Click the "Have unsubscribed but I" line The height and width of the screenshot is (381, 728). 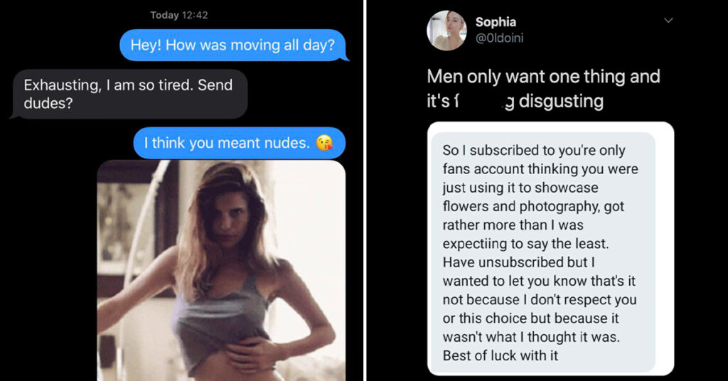[x=518, y=262]
